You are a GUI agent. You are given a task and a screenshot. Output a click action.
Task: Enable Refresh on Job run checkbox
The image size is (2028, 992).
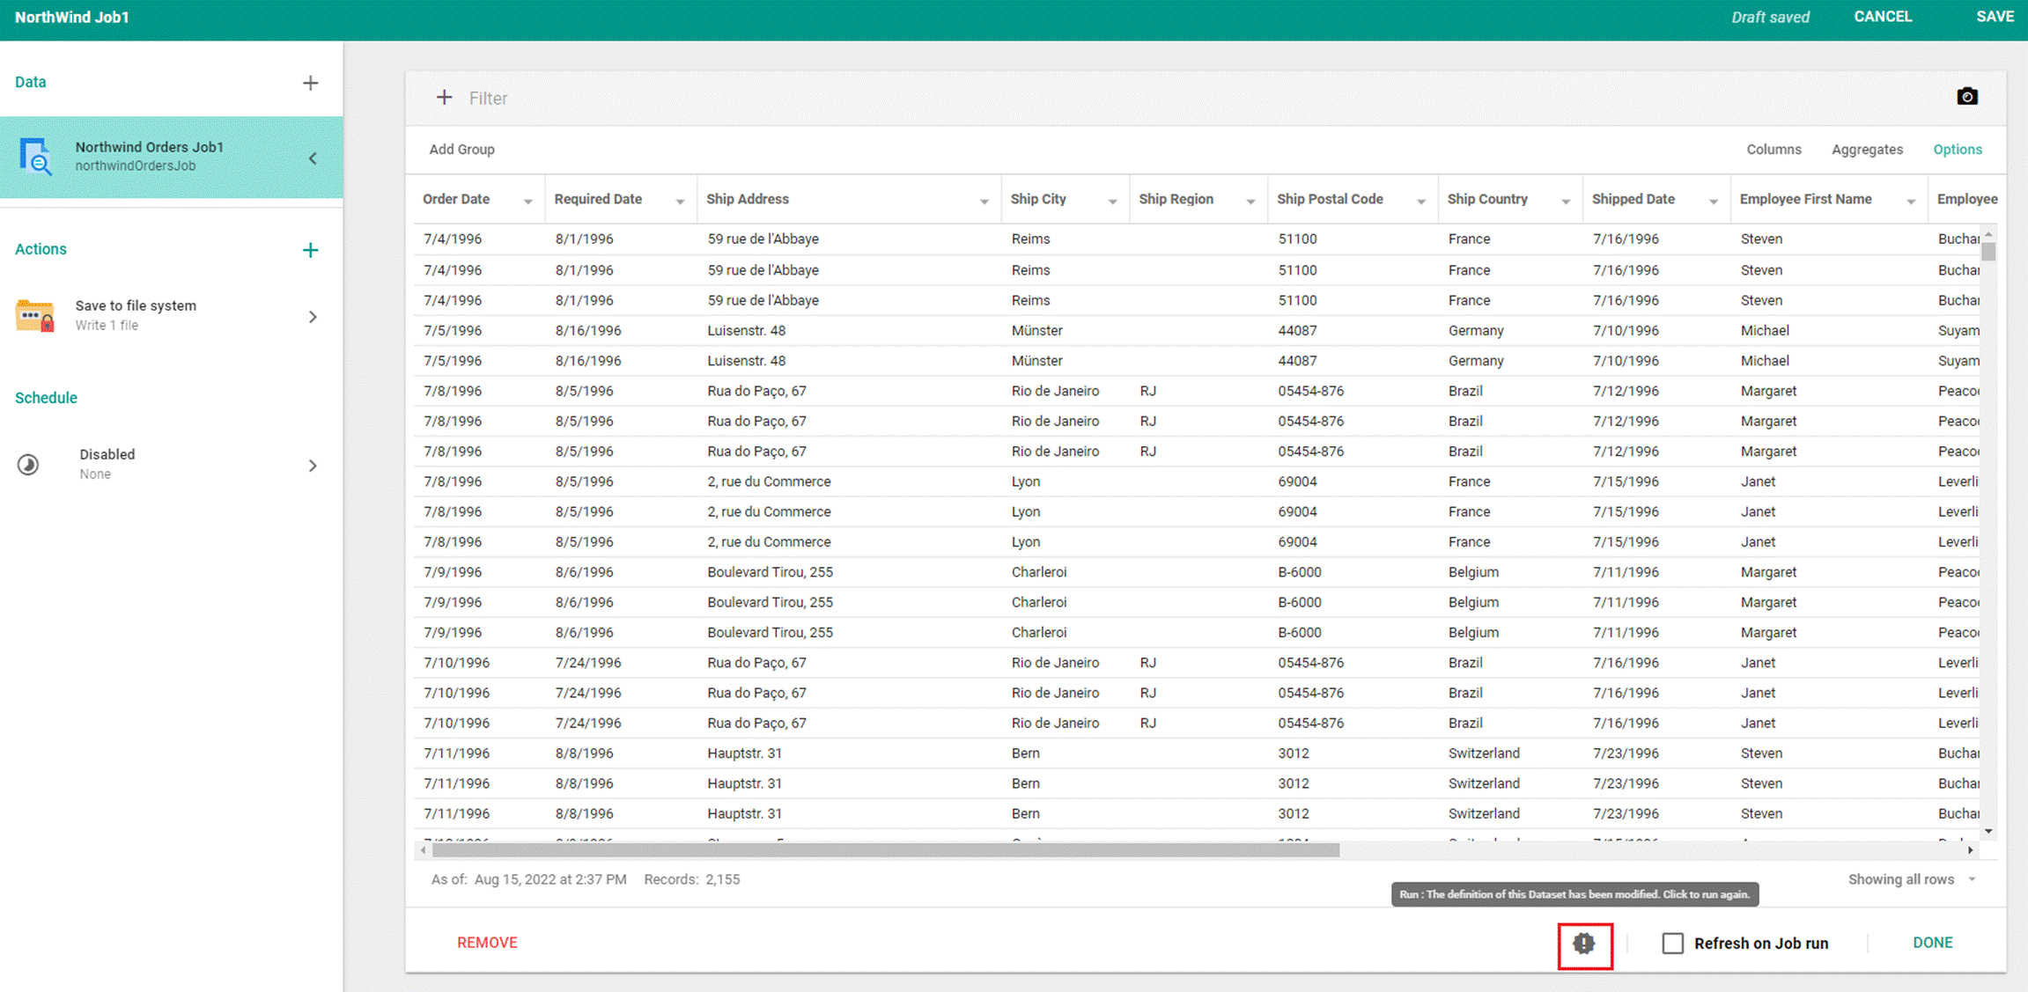pyautogui.click(x=1672, y=944)
